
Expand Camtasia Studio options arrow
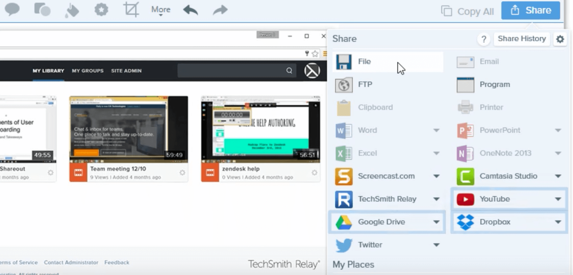click(x=558, y=176)
